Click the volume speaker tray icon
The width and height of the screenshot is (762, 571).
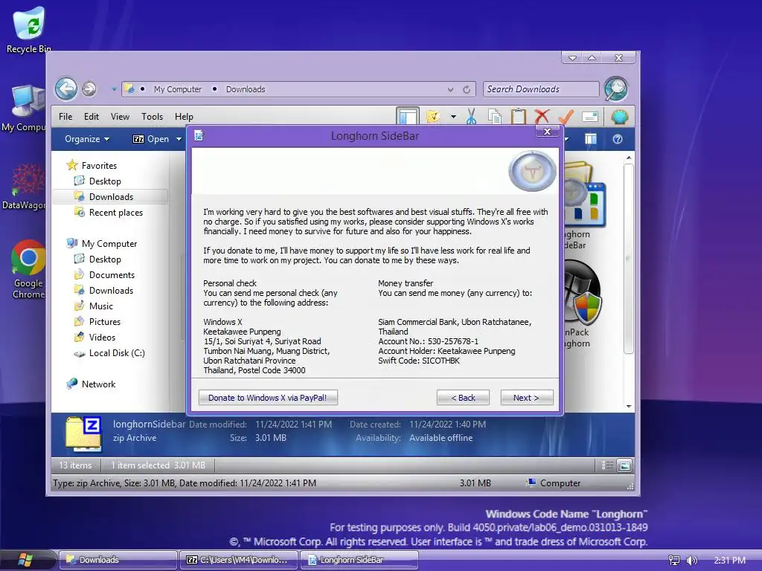point(691,561)
